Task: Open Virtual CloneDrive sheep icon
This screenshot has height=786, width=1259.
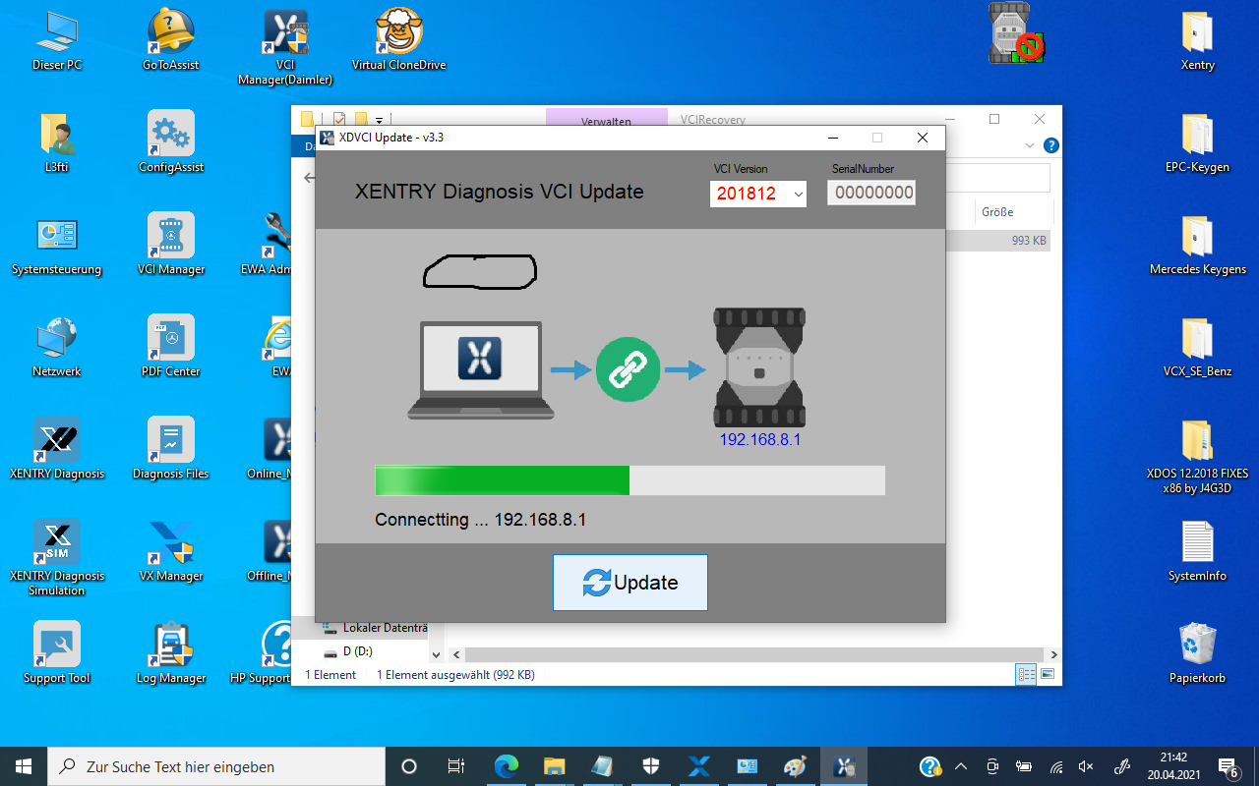Action: [398, 40]
